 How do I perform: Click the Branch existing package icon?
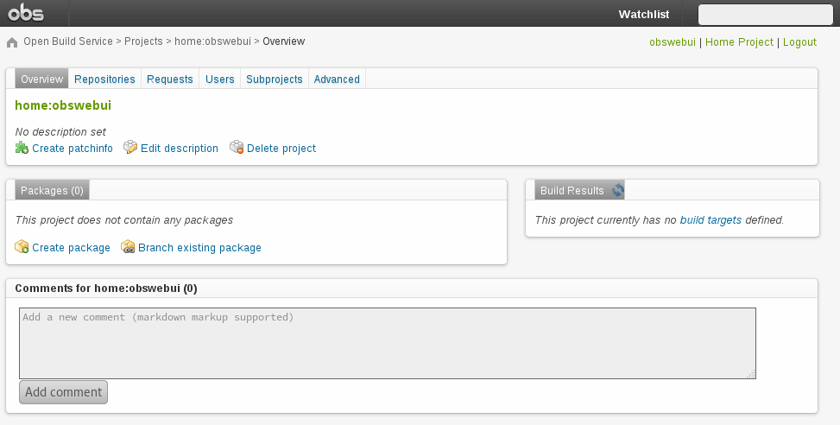click(128, 247)
